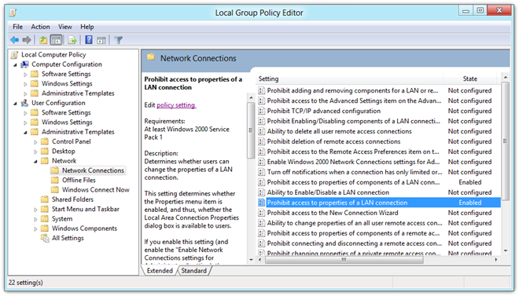The height and width of the screenshot is (296, 519).
Task: Click the Export List toolbar icon
Action: point(72,40)
